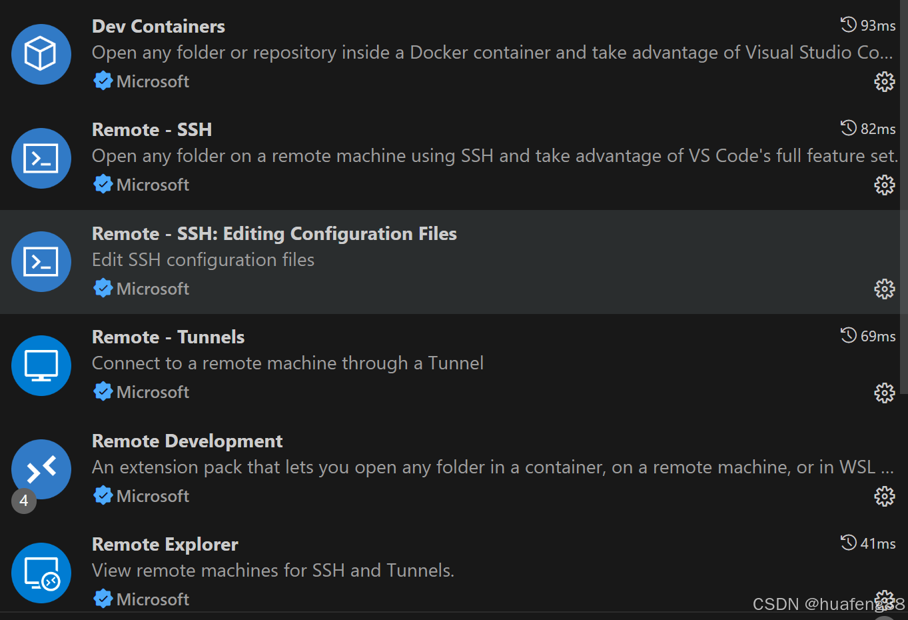Click the activation clock icon beside 69ms

click(x=848, y=335)
